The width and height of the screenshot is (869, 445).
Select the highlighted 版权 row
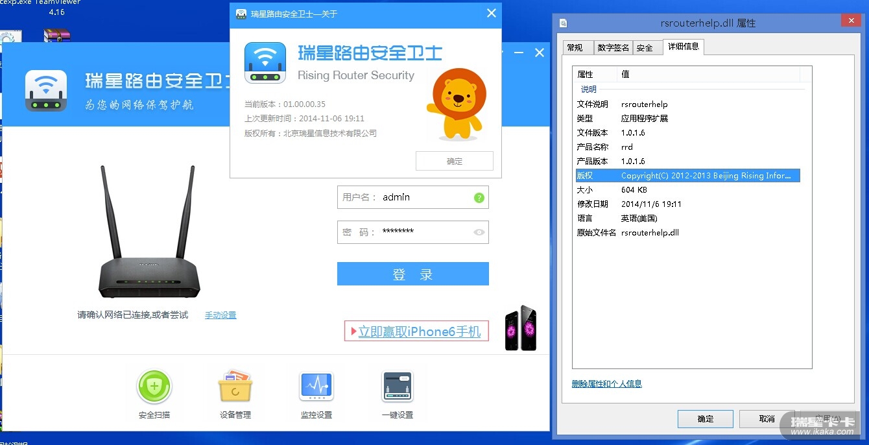(687, 175)
